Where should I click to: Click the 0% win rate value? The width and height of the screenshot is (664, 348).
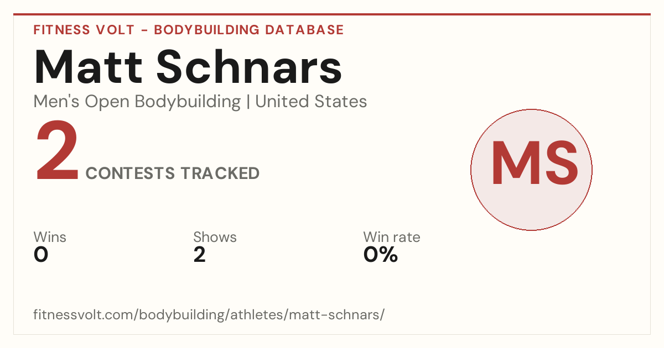[381, 255]
